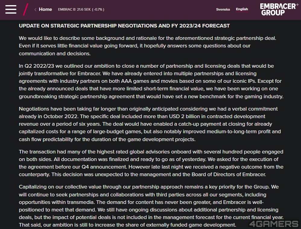Click the paragraph starting 'We would like'

click(147, 46)
